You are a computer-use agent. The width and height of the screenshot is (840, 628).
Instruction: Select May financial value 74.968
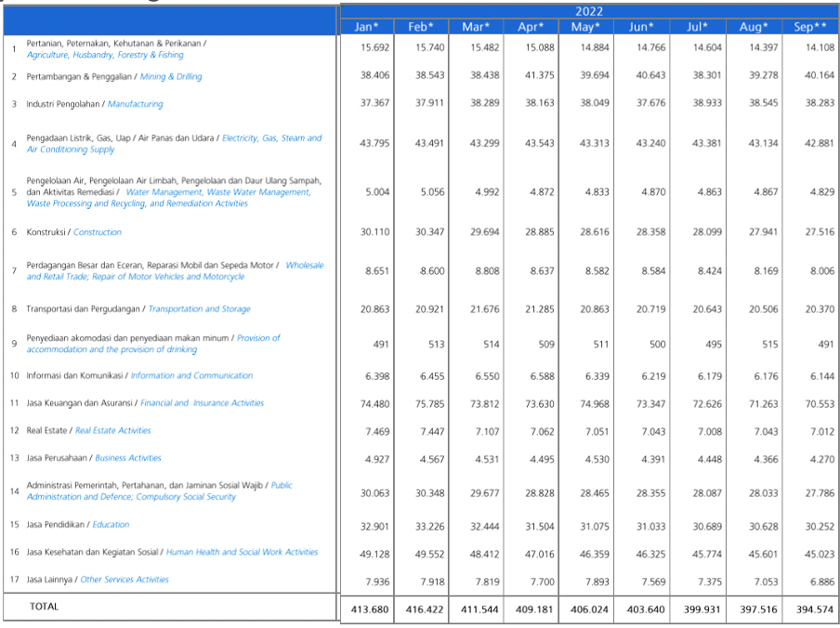594,404
